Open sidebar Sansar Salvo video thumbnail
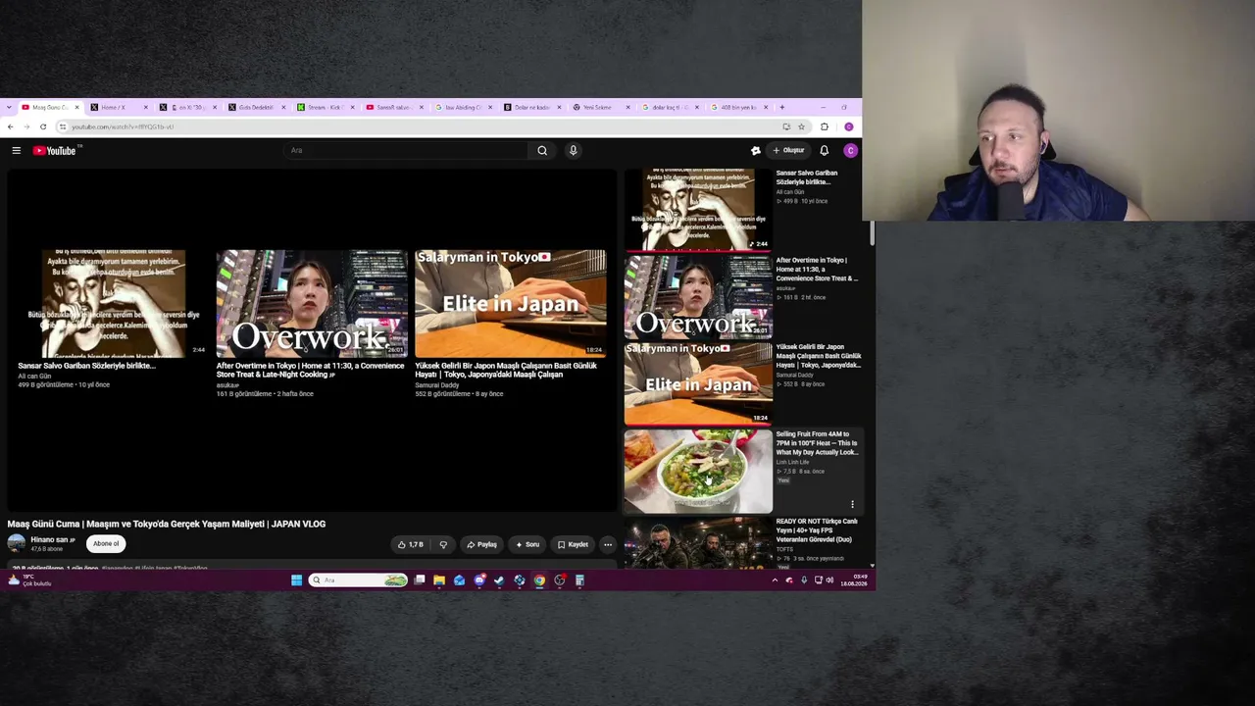 [698, 209]
